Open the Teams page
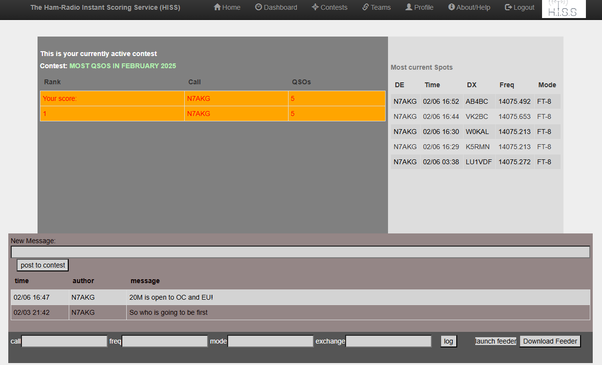 [377, 7]
